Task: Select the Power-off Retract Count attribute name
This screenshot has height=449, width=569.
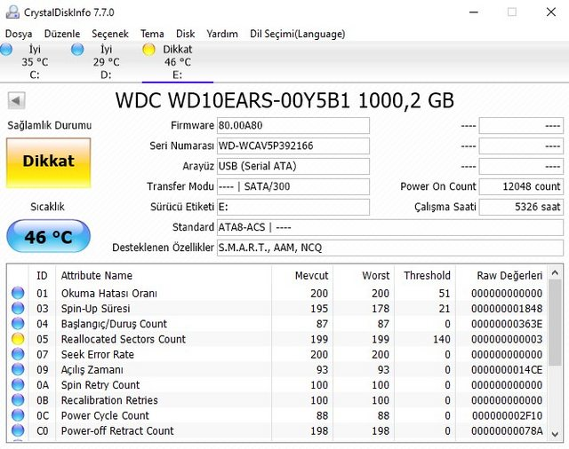Action: [117, 431]
